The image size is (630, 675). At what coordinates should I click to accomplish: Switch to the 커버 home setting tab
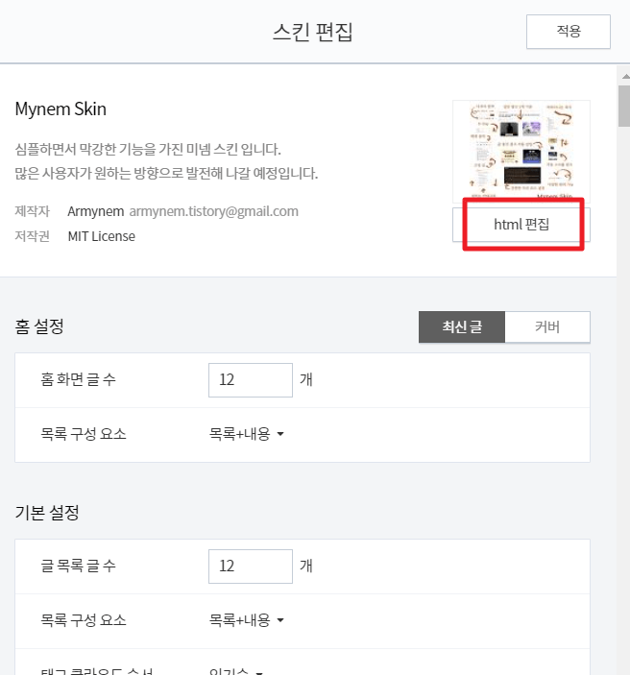[547, 327]
